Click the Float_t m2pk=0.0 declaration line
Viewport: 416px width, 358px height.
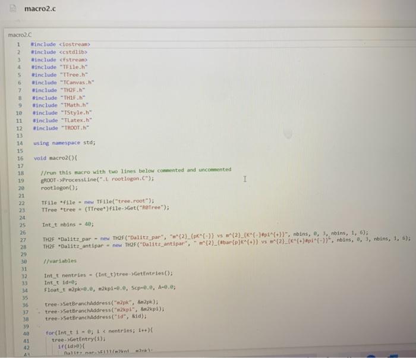tap(110, 288)
